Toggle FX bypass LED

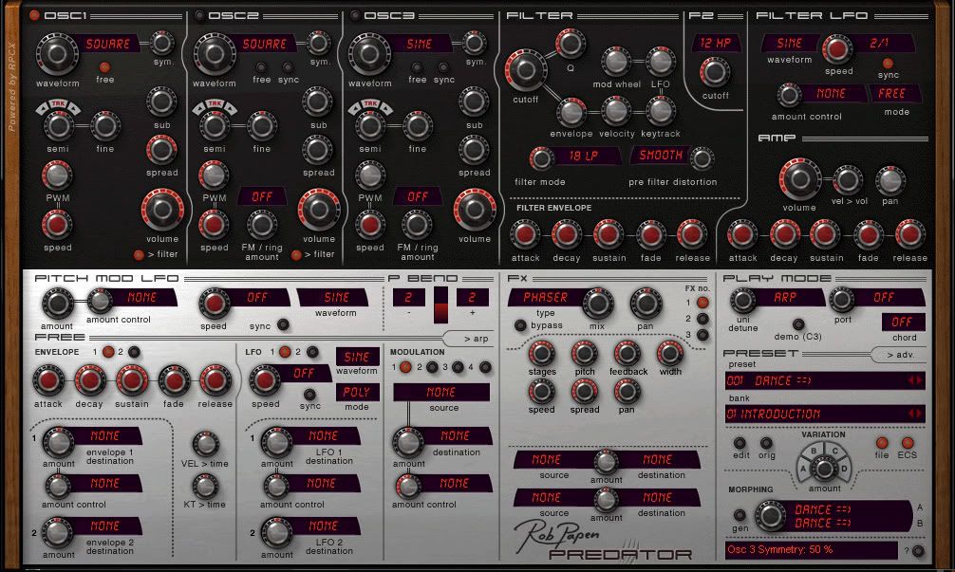click(x=520, y=325)
